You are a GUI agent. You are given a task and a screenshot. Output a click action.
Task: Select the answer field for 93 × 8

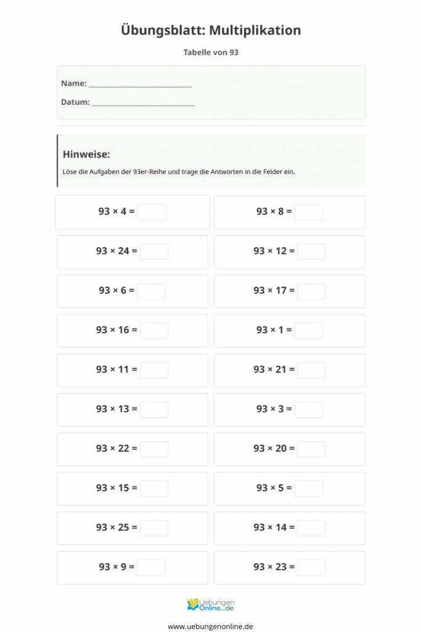(309, 212)
